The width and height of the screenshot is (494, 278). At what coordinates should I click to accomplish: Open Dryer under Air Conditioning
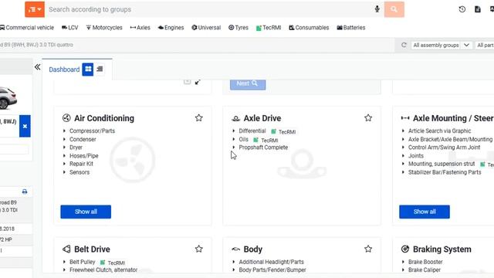[x=76, y=147]
